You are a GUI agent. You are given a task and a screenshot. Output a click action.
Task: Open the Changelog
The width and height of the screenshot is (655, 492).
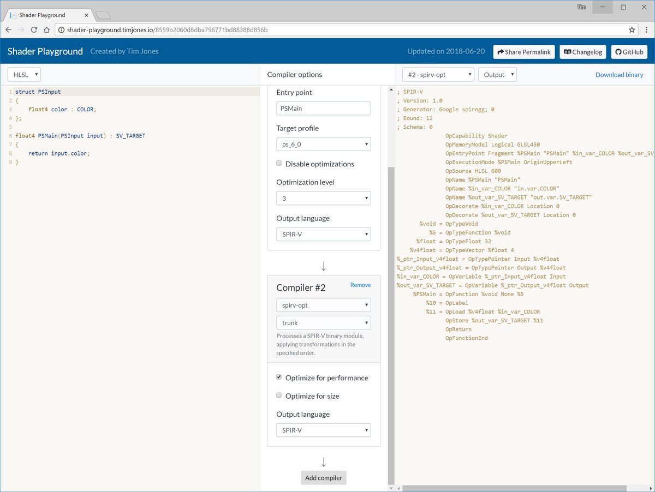click(583, 52)
